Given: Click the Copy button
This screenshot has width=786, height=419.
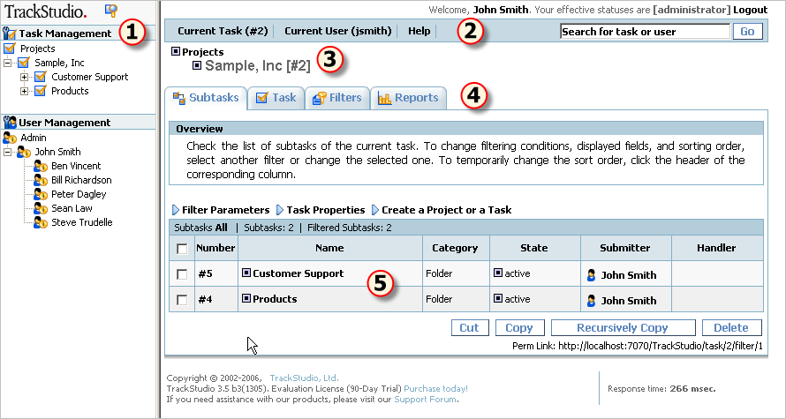Looking at the screenshot, I should (518, 328).
